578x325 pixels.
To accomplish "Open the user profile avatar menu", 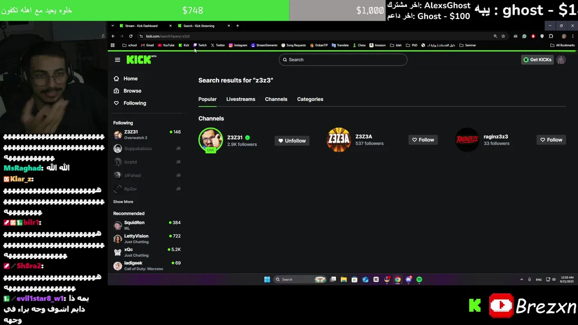I will [561, 60].
